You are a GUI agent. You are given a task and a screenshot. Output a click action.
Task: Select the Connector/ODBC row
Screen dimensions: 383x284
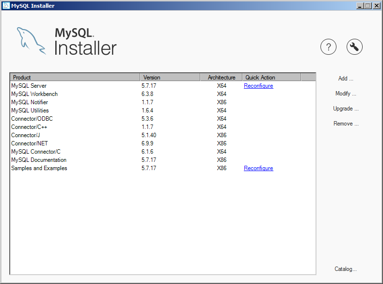[163, 119]
